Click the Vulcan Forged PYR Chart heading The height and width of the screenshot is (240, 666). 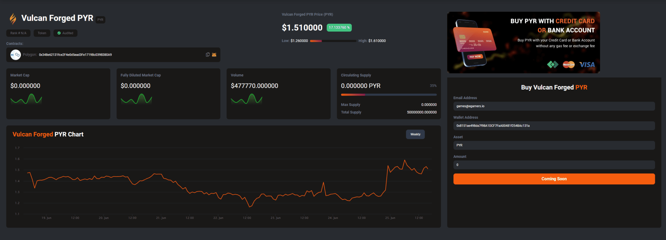pyautogui.click(x=48, y=134)
